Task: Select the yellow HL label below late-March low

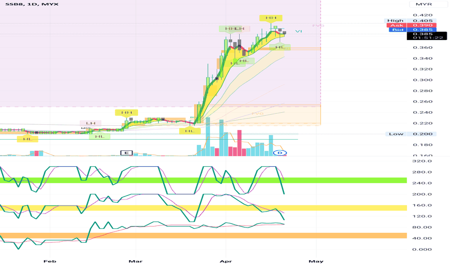Action: coord(190,131)
